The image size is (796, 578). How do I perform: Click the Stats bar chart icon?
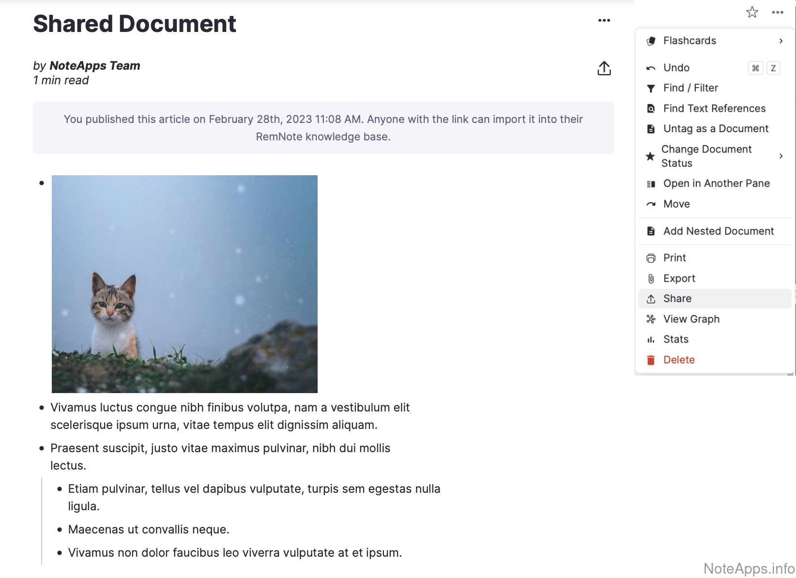(651, 340)
